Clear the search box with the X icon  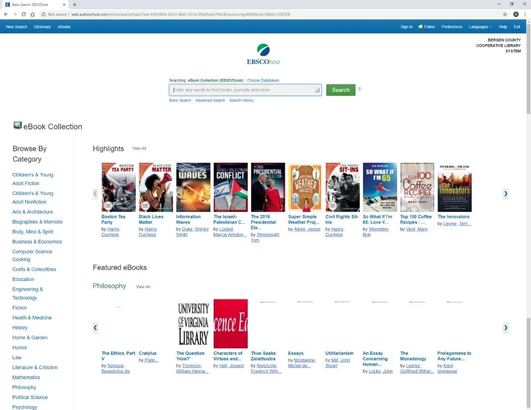pos(317,90)
